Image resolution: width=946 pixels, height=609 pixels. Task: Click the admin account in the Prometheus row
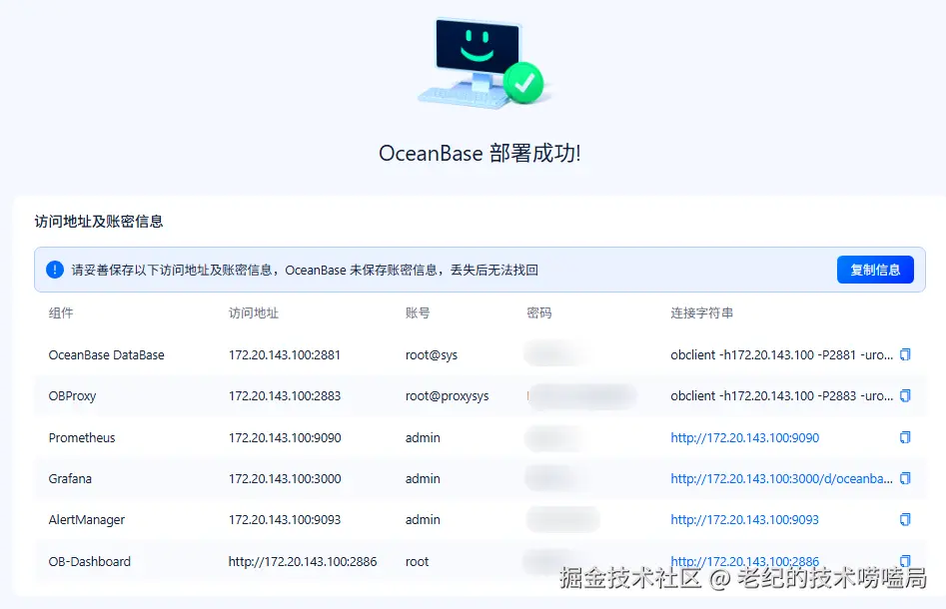(423, 437)
